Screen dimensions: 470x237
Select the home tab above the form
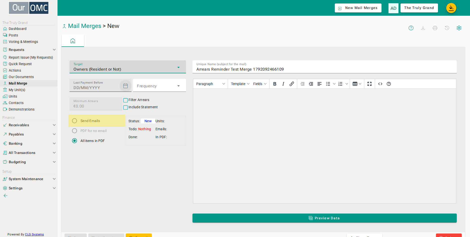73,41
